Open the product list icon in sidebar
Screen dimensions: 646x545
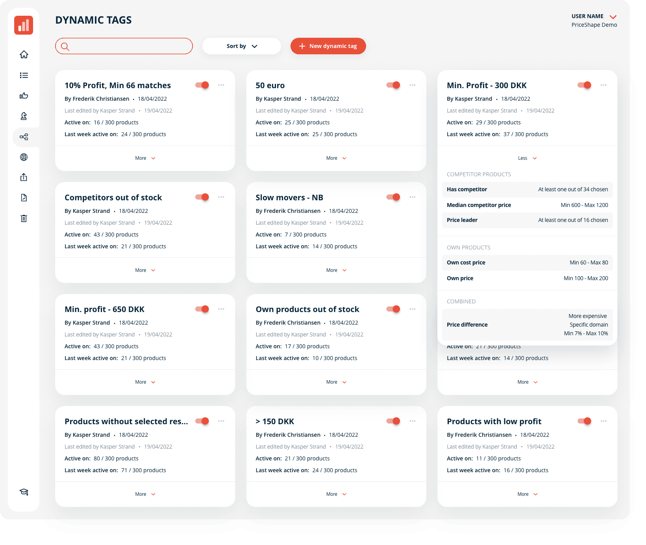[24, 75]
